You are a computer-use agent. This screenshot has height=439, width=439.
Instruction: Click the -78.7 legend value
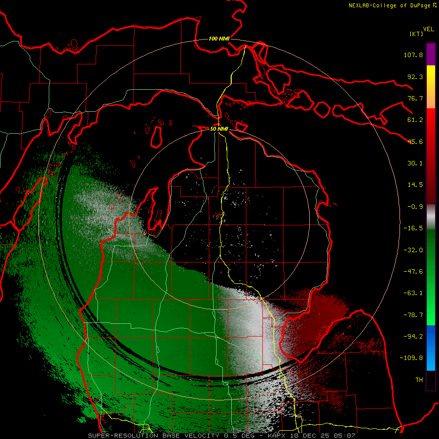pyautogui.click(x=413, y=315)
